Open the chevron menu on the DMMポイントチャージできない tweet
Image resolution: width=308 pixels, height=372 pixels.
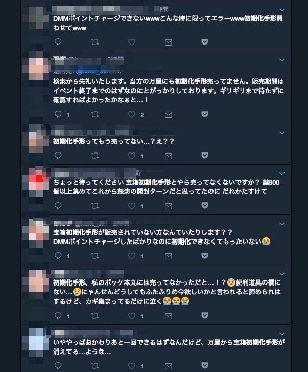[282, 10]
